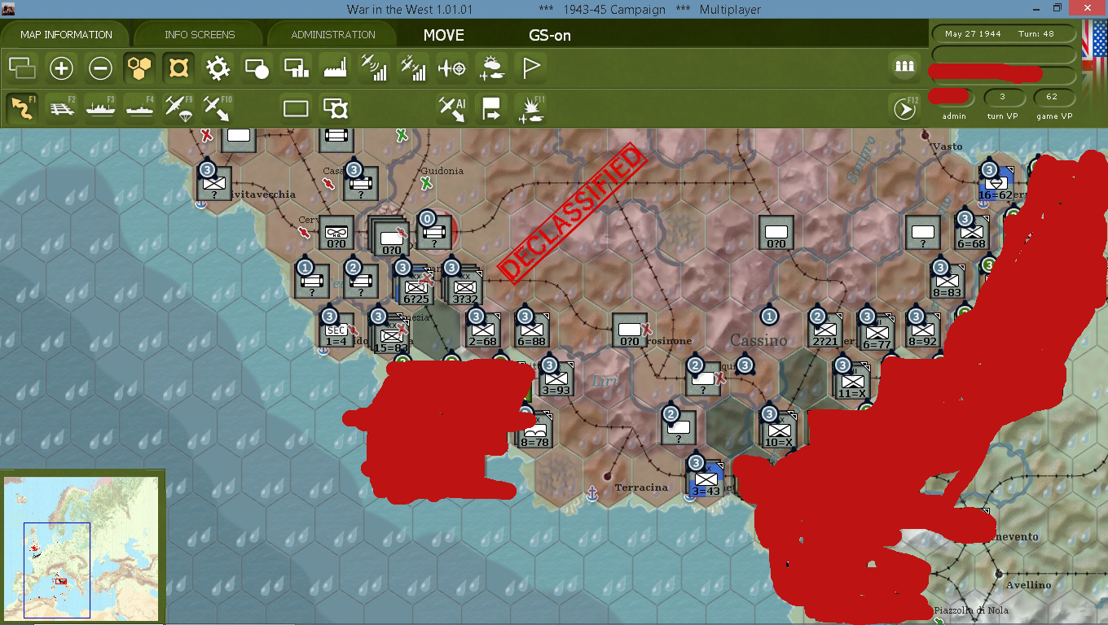1108x625 pixels.
Task: Click the blue anchor port icon near Terracina
Action: (x=593, y=493)
